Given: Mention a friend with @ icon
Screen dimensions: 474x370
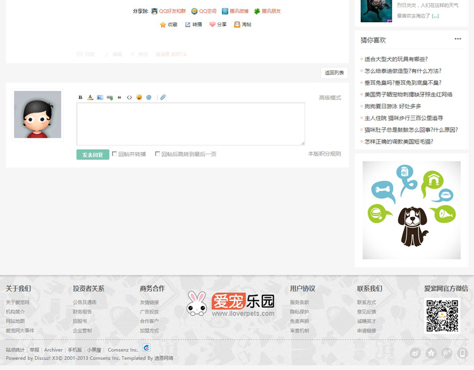Looking at the screenshot, I should click(149, 97).
